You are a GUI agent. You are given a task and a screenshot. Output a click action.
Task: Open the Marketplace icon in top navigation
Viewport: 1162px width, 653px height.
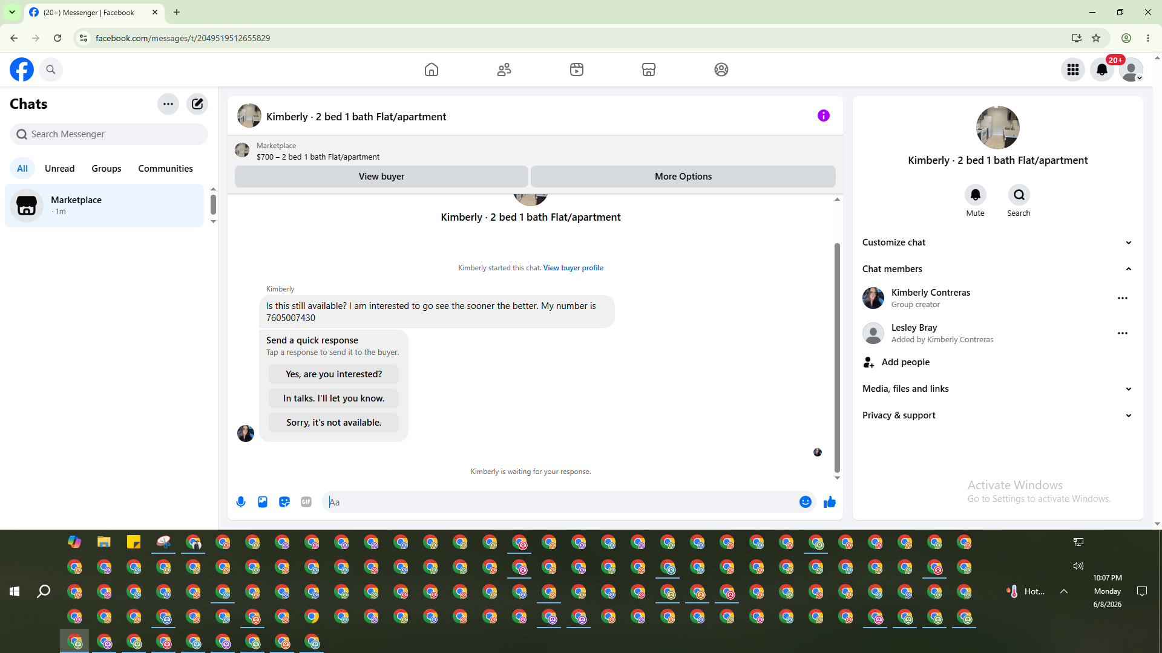pos(649,70)
